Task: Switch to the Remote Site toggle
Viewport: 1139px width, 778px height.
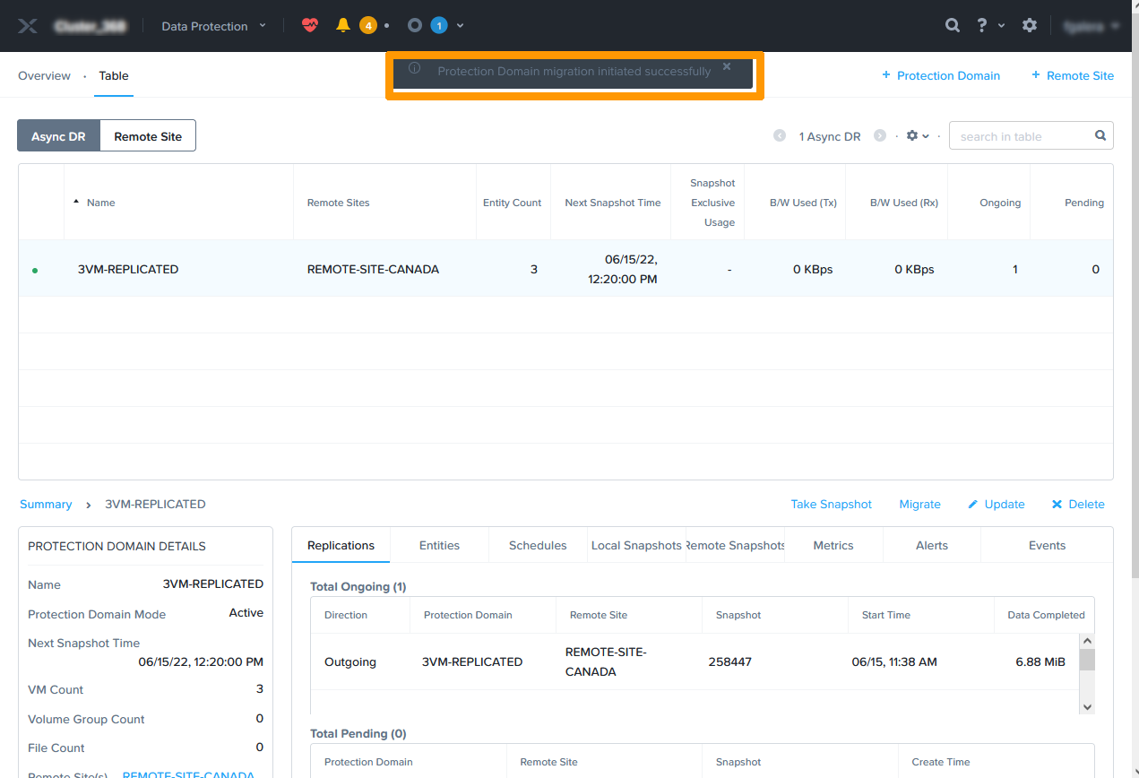Action: (x=148, y=136)
